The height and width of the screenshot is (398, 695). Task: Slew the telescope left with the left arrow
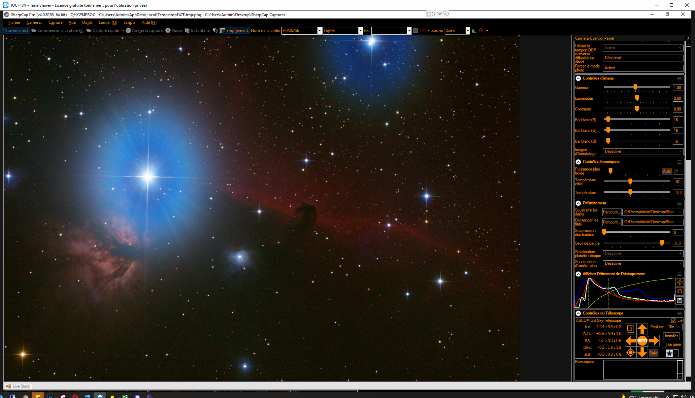tap(631, 341)
